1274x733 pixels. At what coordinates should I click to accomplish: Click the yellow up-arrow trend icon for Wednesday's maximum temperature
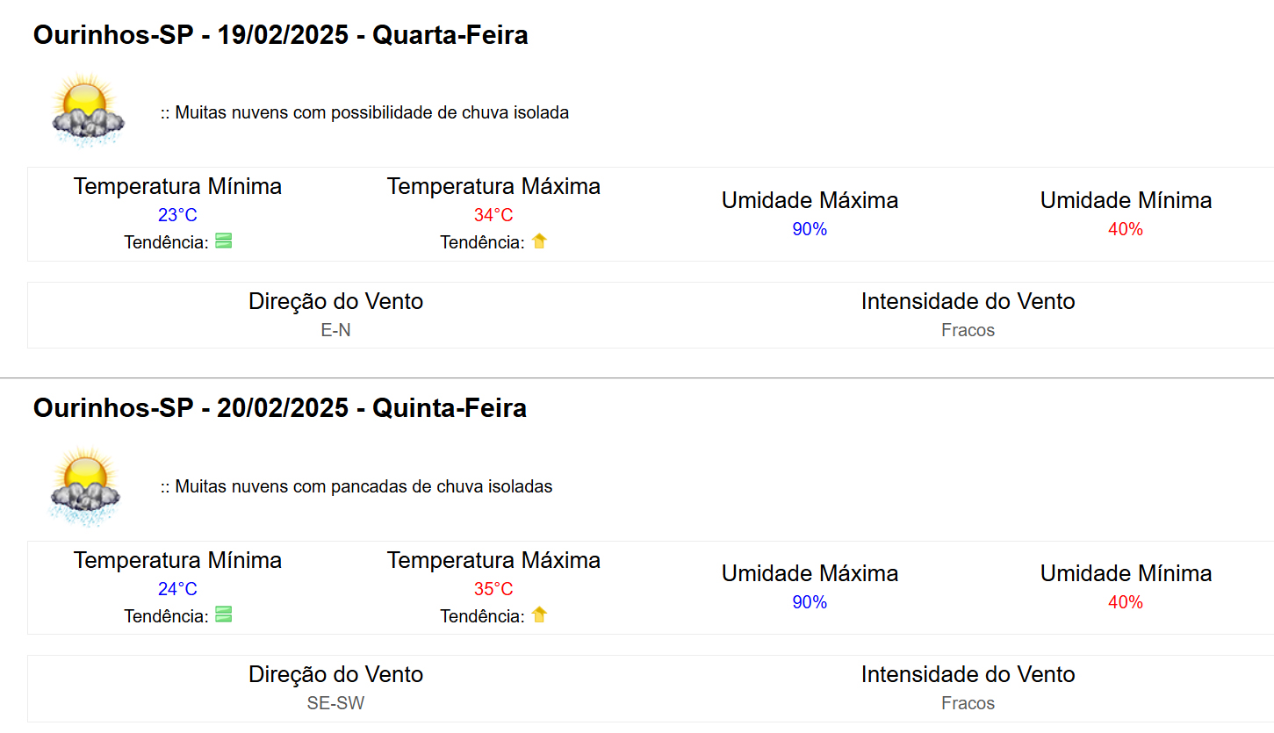pyautogui.click(x=539, y=241)
